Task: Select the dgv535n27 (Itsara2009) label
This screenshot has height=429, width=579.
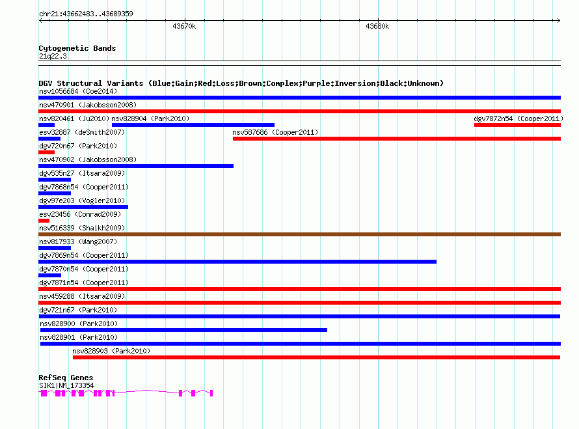Action: pos(82,173)
